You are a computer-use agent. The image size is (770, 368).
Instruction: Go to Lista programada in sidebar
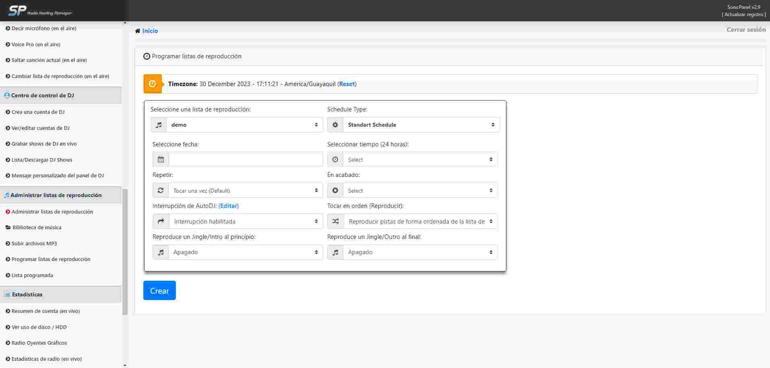pos(32,275)
